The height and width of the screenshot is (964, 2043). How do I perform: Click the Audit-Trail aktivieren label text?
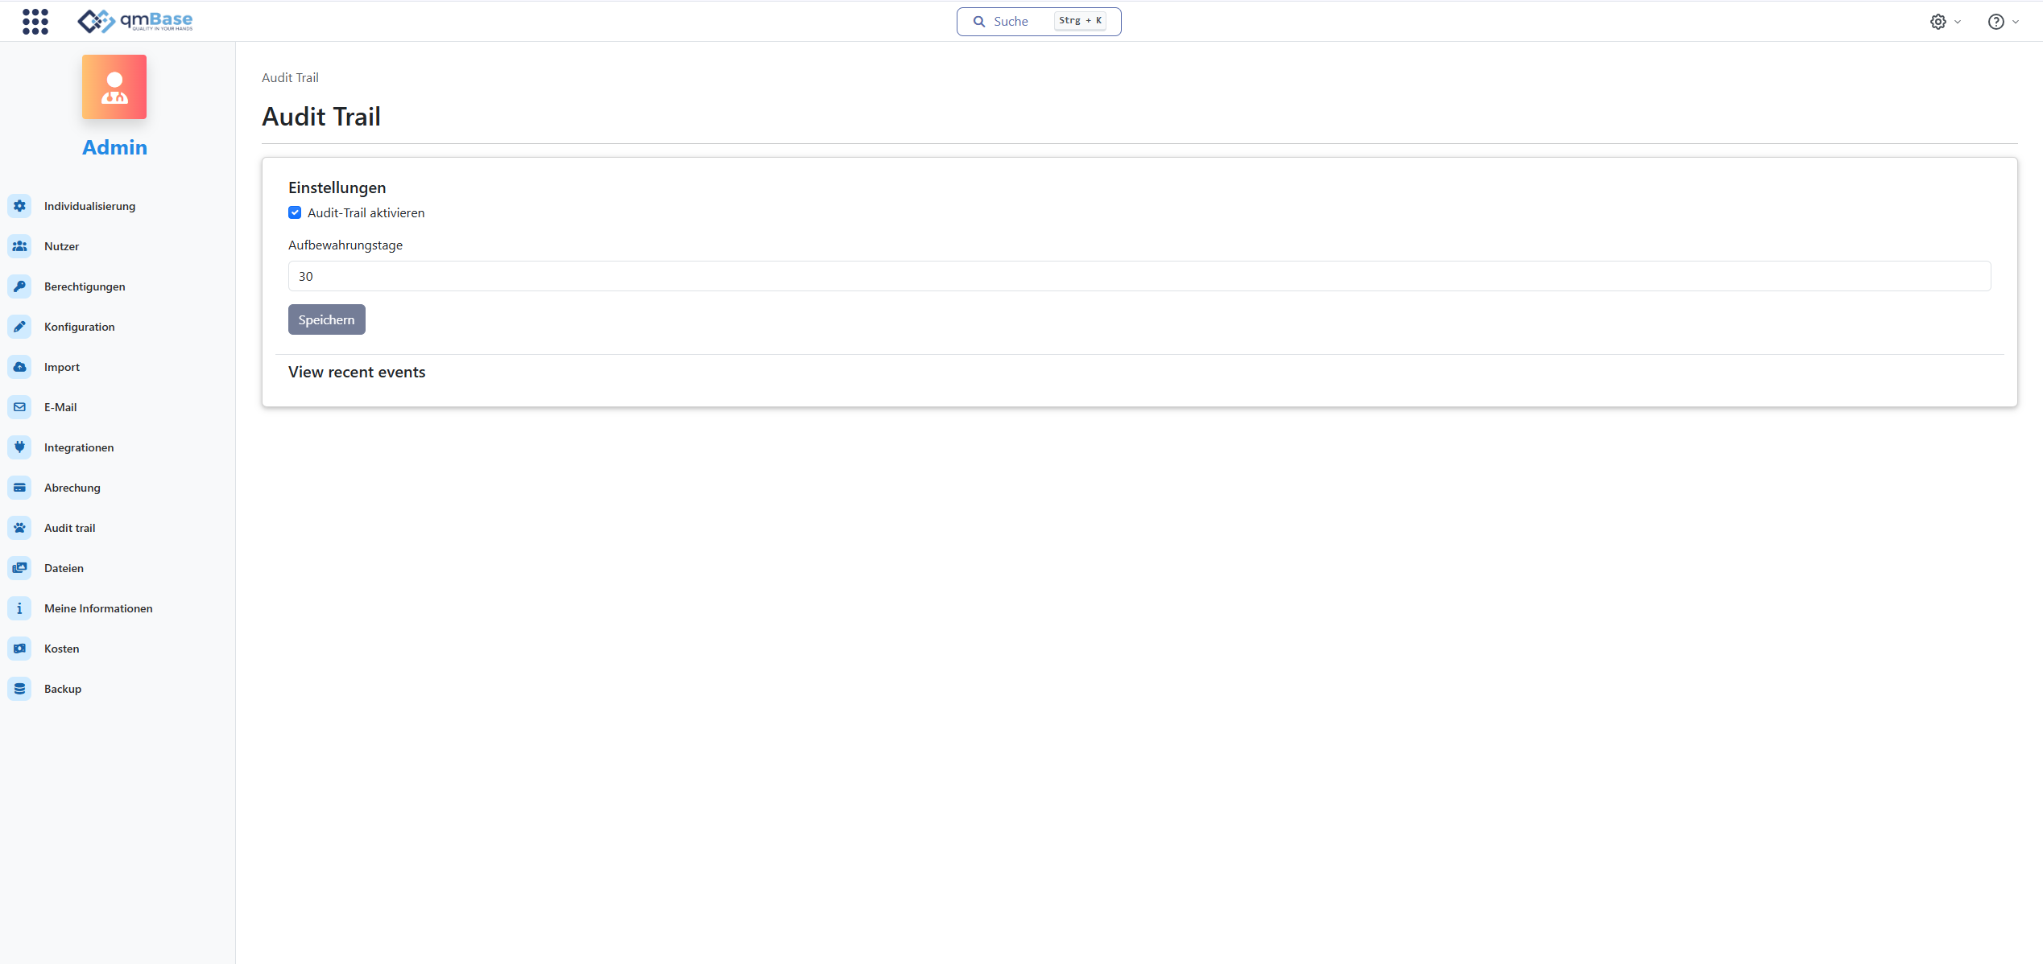tap(366, 212)
